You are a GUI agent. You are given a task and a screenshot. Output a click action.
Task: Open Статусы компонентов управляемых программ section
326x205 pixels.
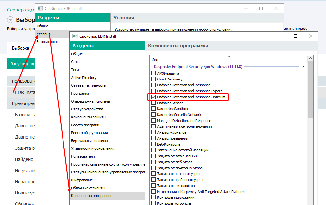point(107,172)
